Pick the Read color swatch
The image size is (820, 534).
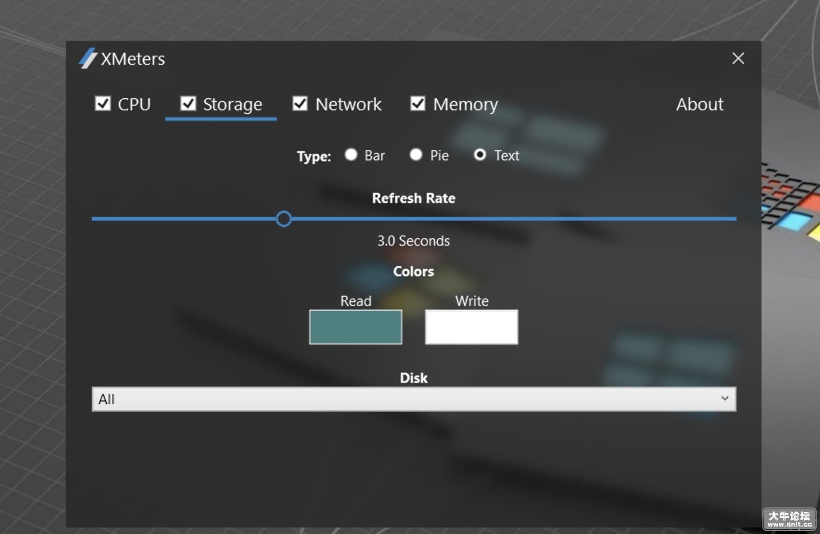tap(355, 327)
